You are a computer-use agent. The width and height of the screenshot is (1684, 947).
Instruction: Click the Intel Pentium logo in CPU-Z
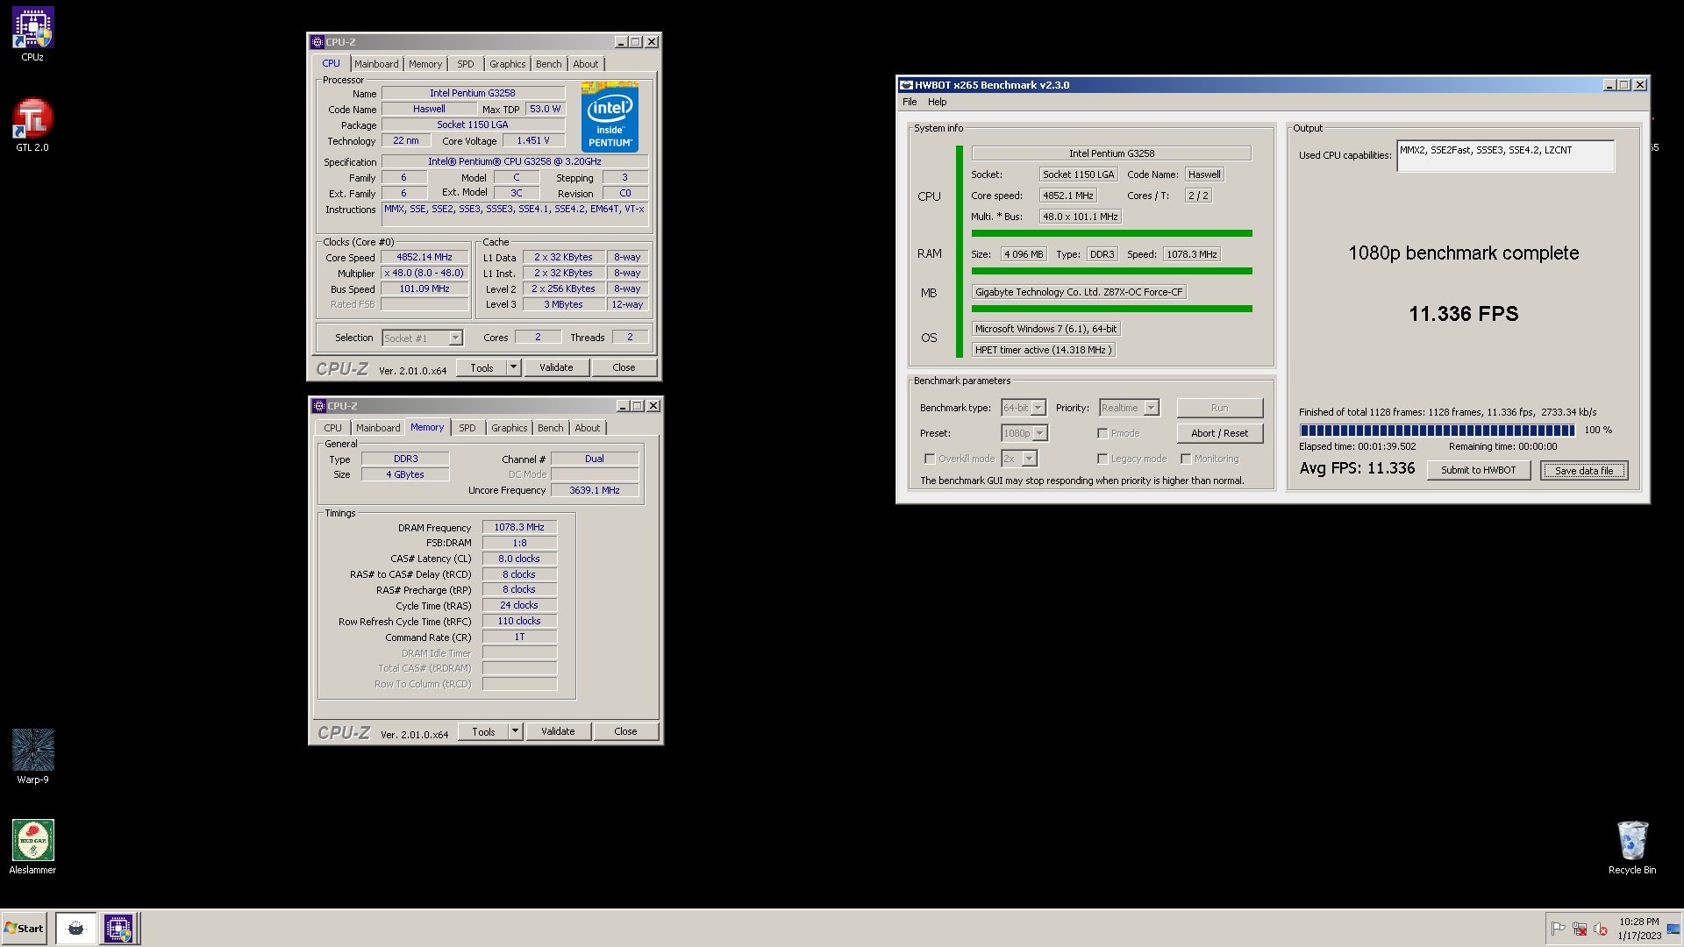(610, 117)
